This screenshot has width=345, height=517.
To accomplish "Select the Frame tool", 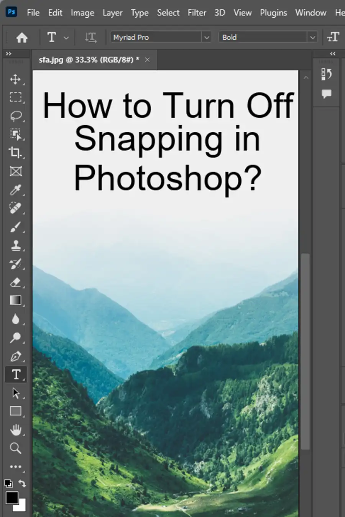I will pyautogui.click(x=15, y=171).
